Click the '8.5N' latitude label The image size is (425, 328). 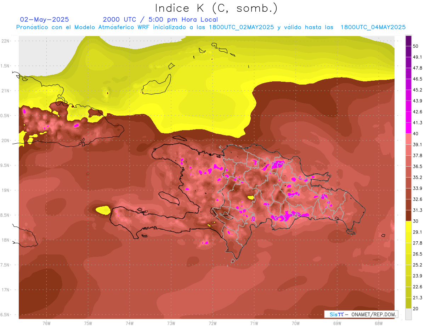pyautogui.click(x=5, y=215)
